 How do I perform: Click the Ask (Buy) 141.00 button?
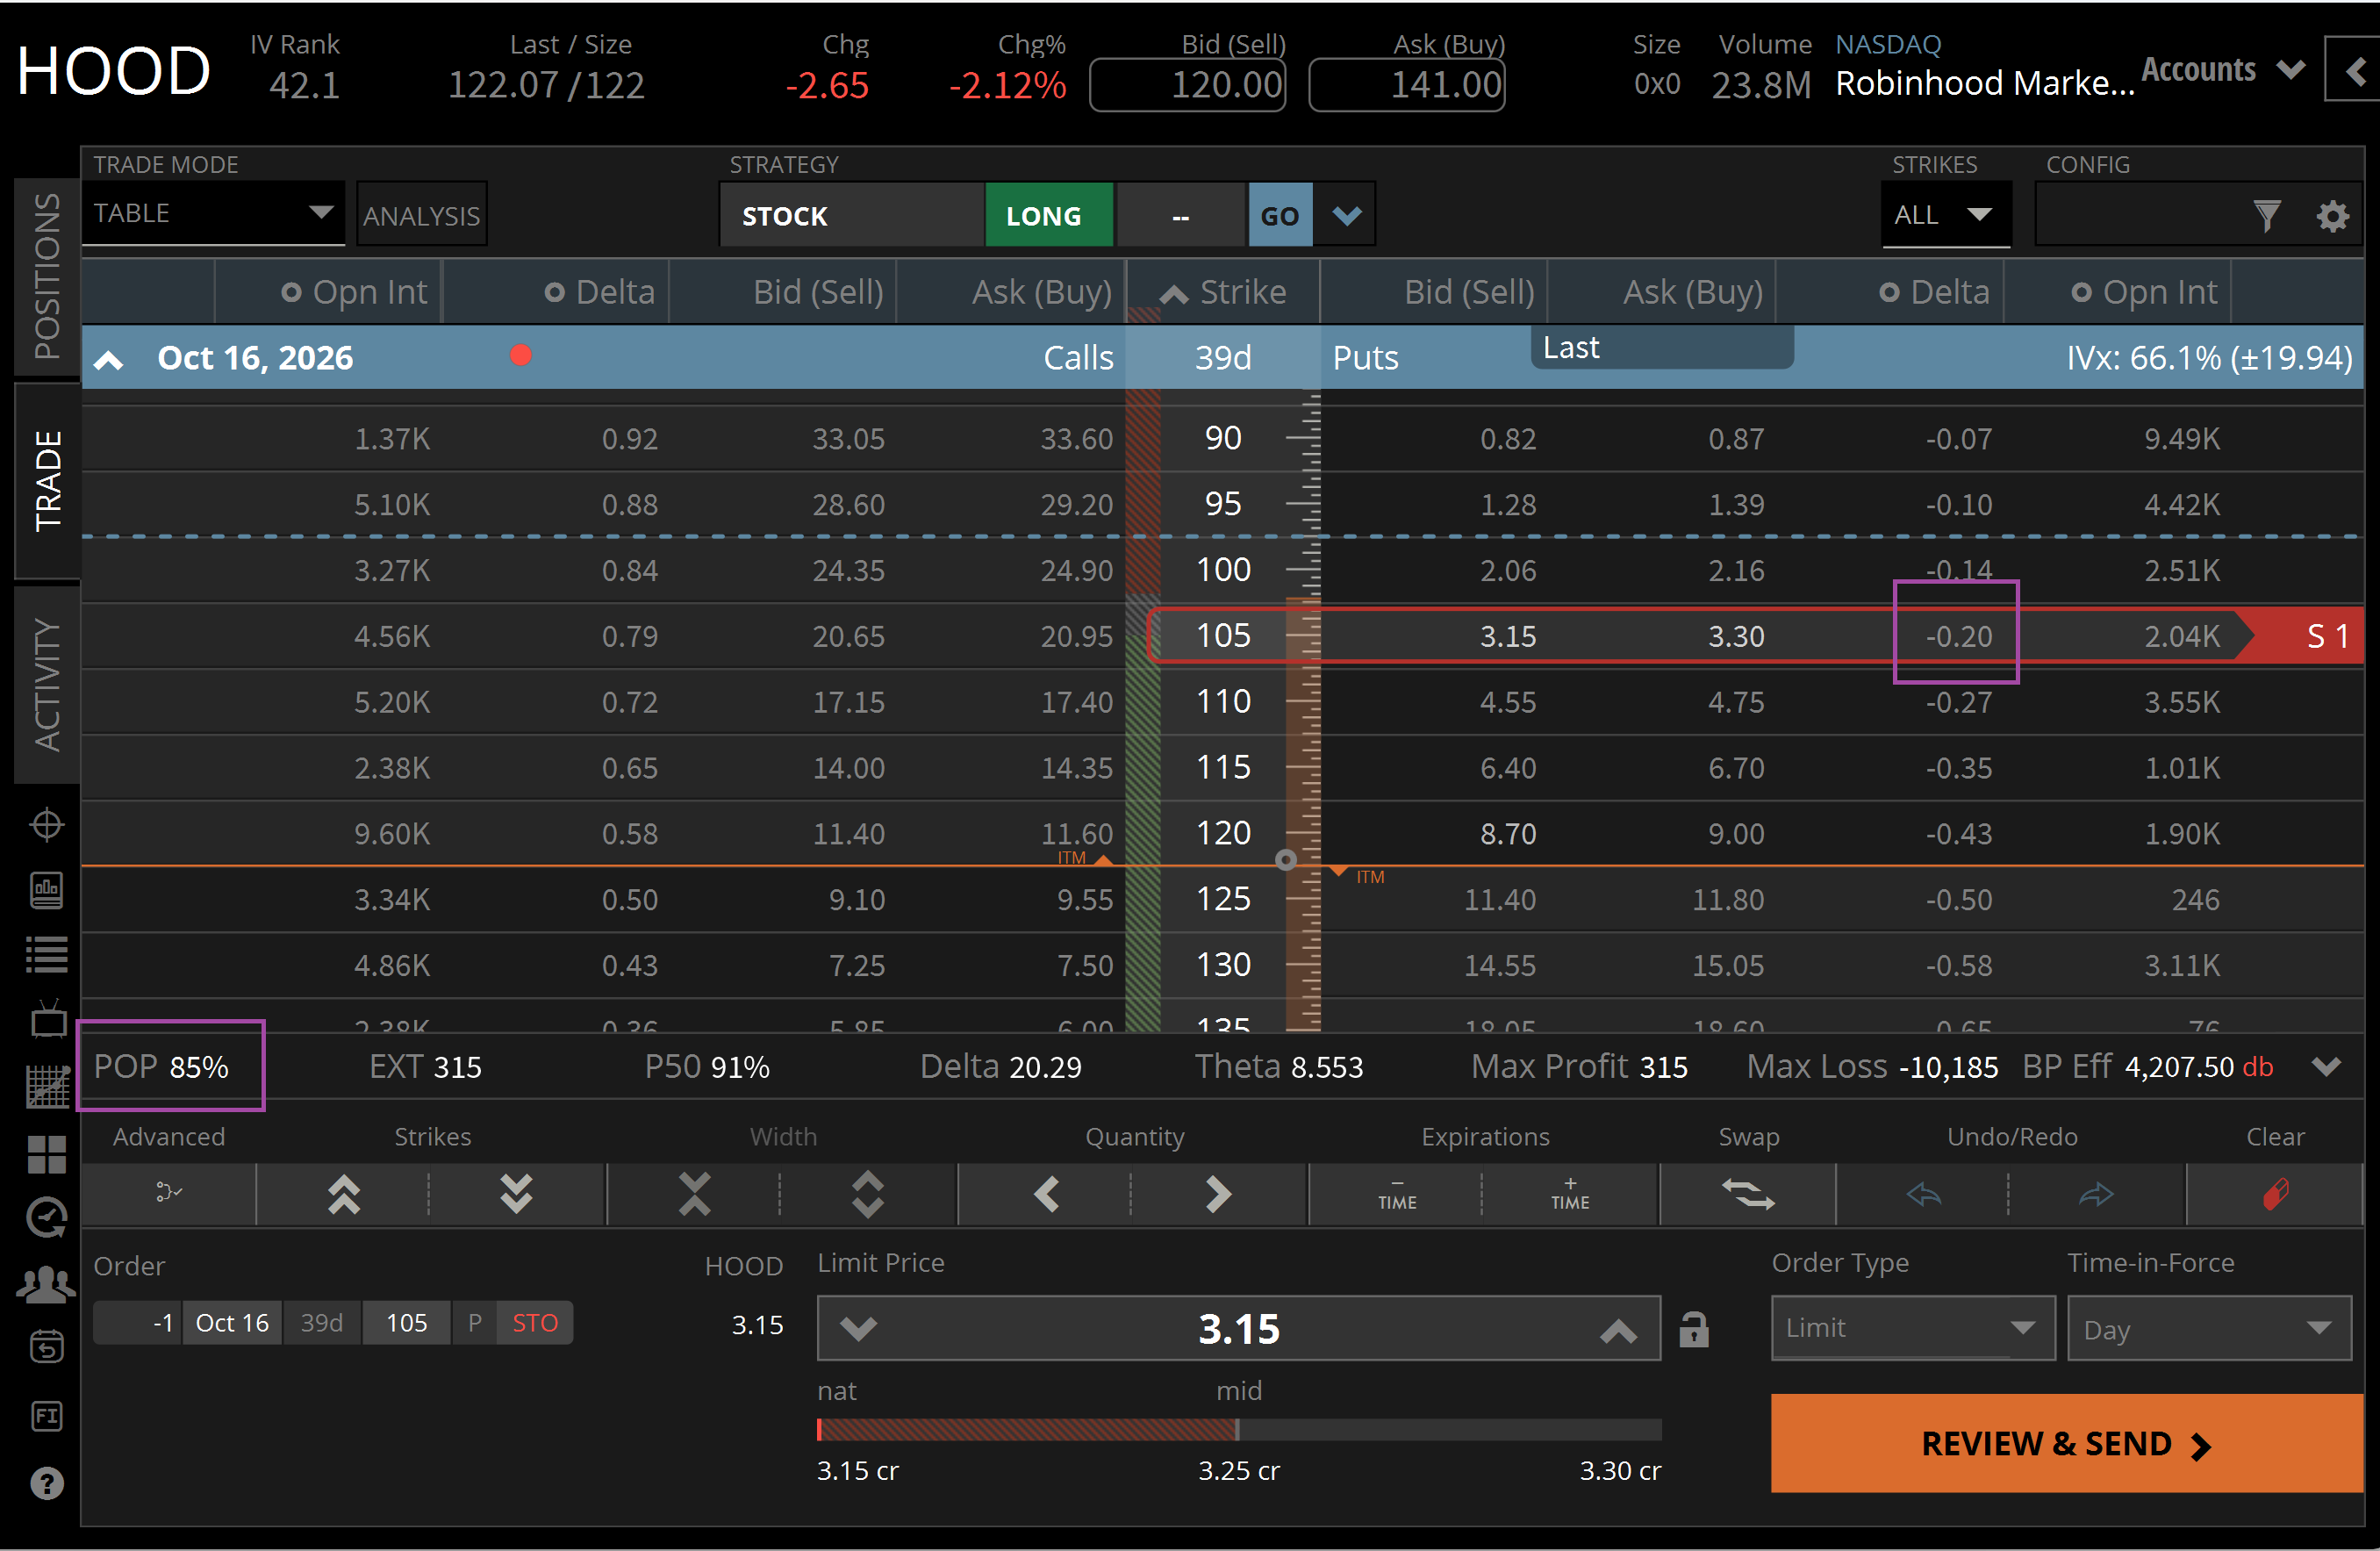(x=1406, y=85)
